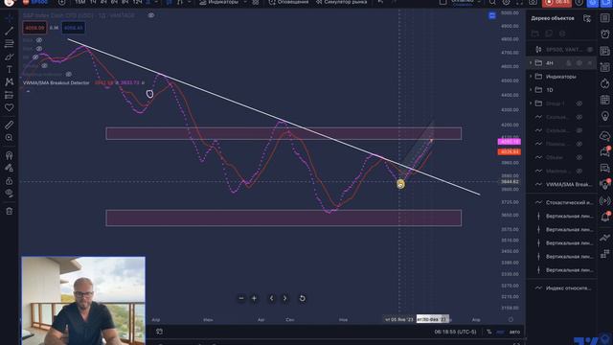The width and height of the screenshot is (613, 345).
Task: Select the zoom in magnifier tool
Action: 9,137
